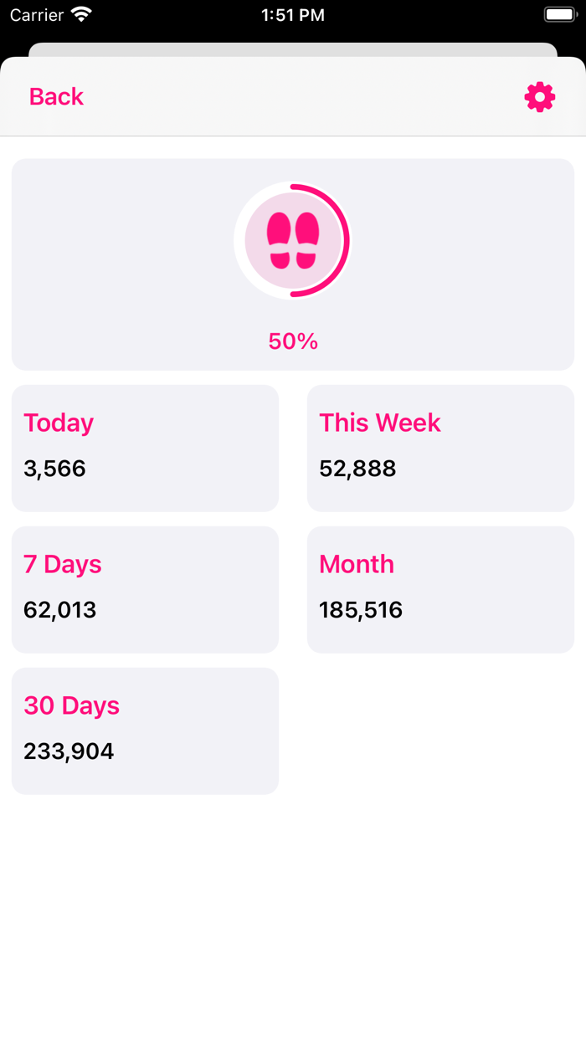
Task: Click the circular step goal badge
Action: click(x=292, y=240)
